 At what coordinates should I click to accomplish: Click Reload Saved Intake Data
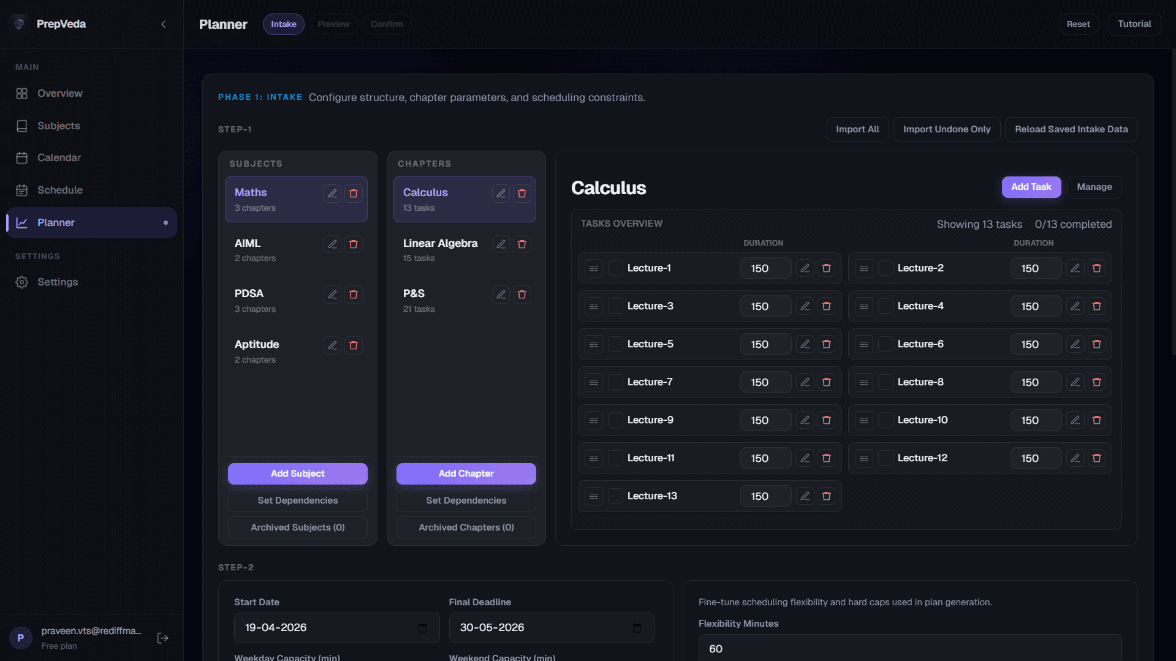point(1071,129)
